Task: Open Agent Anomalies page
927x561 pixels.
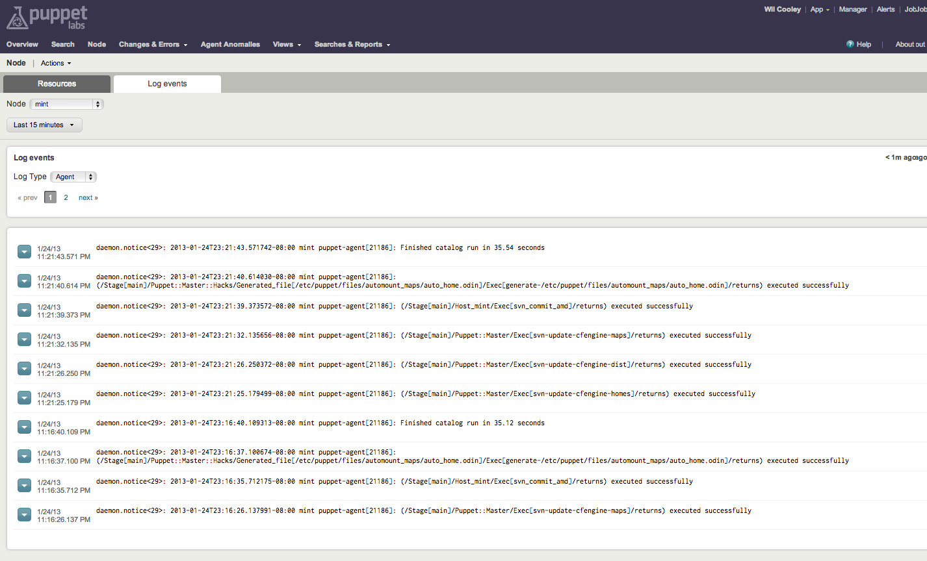Action: pos(230,44)
